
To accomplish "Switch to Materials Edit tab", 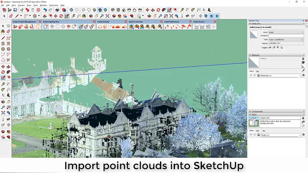I will pos(258,72).
